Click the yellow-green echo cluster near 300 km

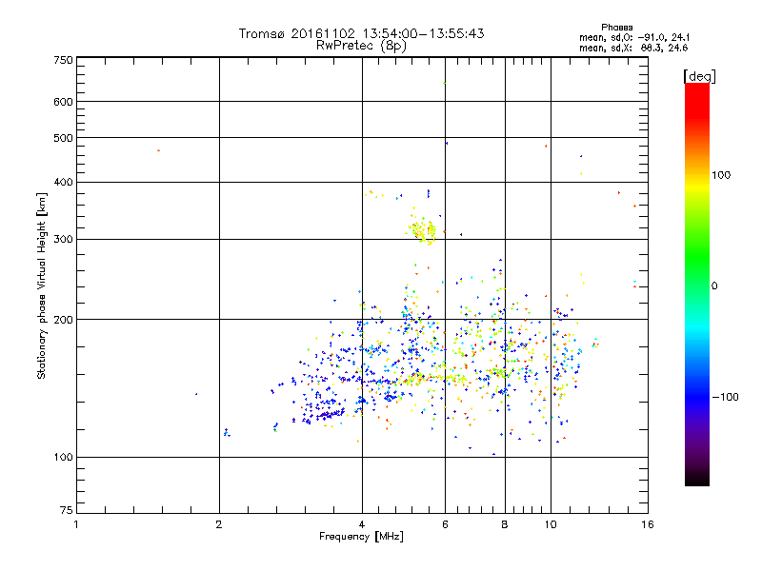click(x=422, y=229)
